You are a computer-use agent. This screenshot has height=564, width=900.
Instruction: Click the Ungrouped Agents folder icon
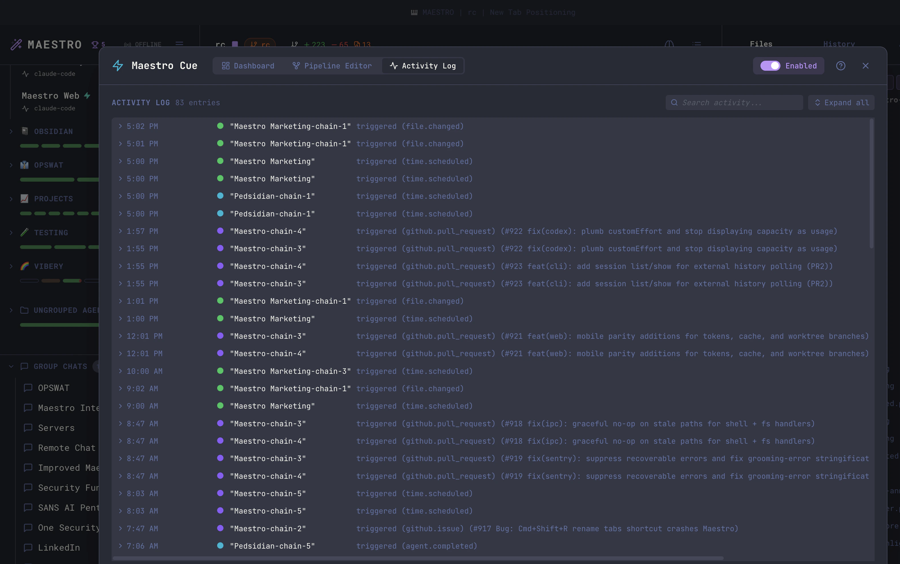point(24,310)
